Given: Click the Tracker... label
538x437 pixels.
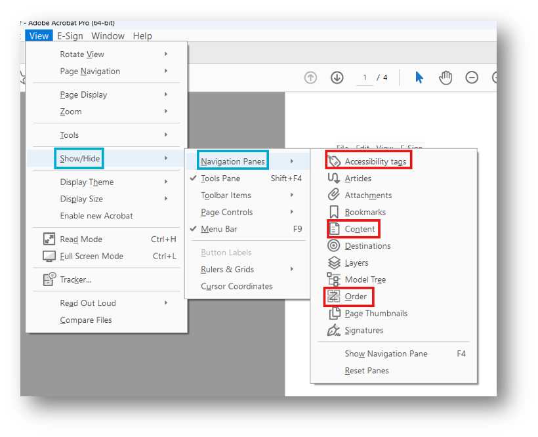Looking at the screenshot, I should pos(75,280).
